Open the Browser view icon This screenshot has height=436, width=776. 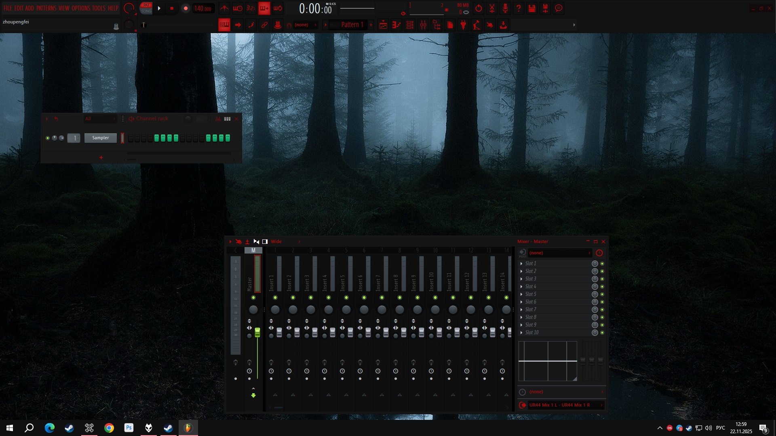tap(437, 25)
